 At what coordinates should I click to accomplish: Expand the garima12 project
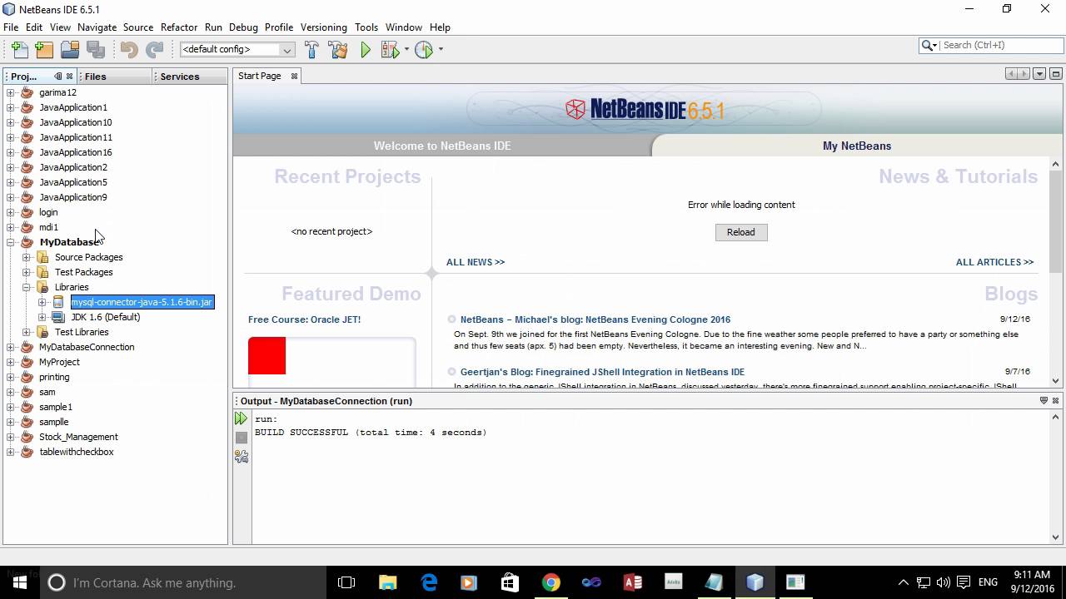11,92
